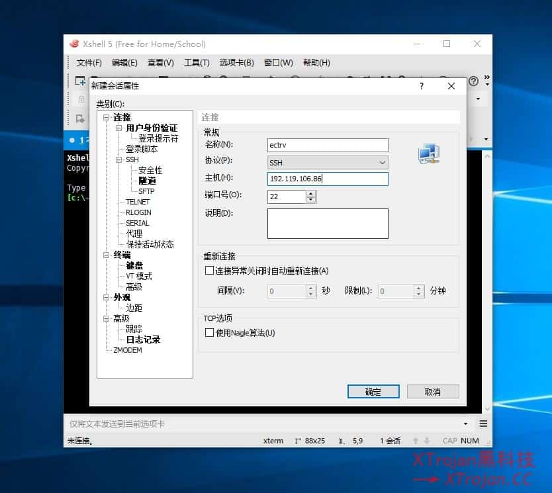The height and width of the screenshot is (493, 552).
Task: Collapse the 终端 tree node
Action: (x=106, y=255)
